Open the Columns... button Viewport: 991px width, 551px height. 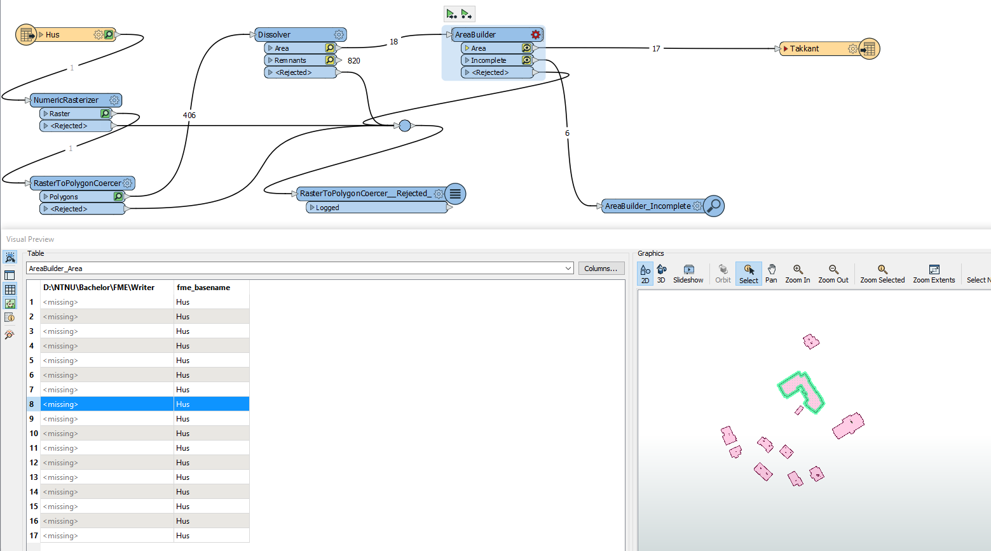coord(601,269)
